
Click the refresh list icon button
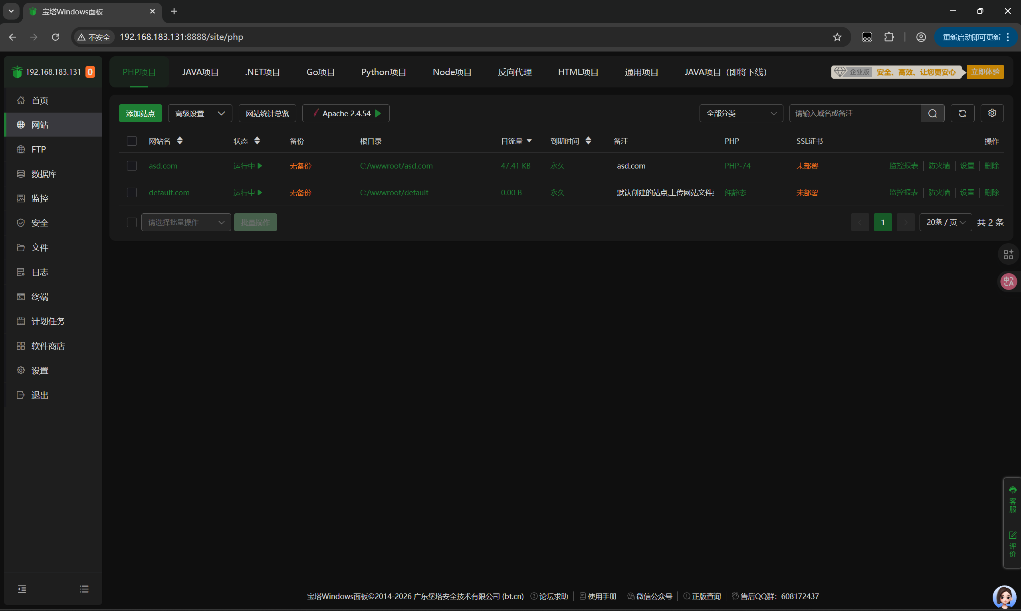click(x=962, y=113)
